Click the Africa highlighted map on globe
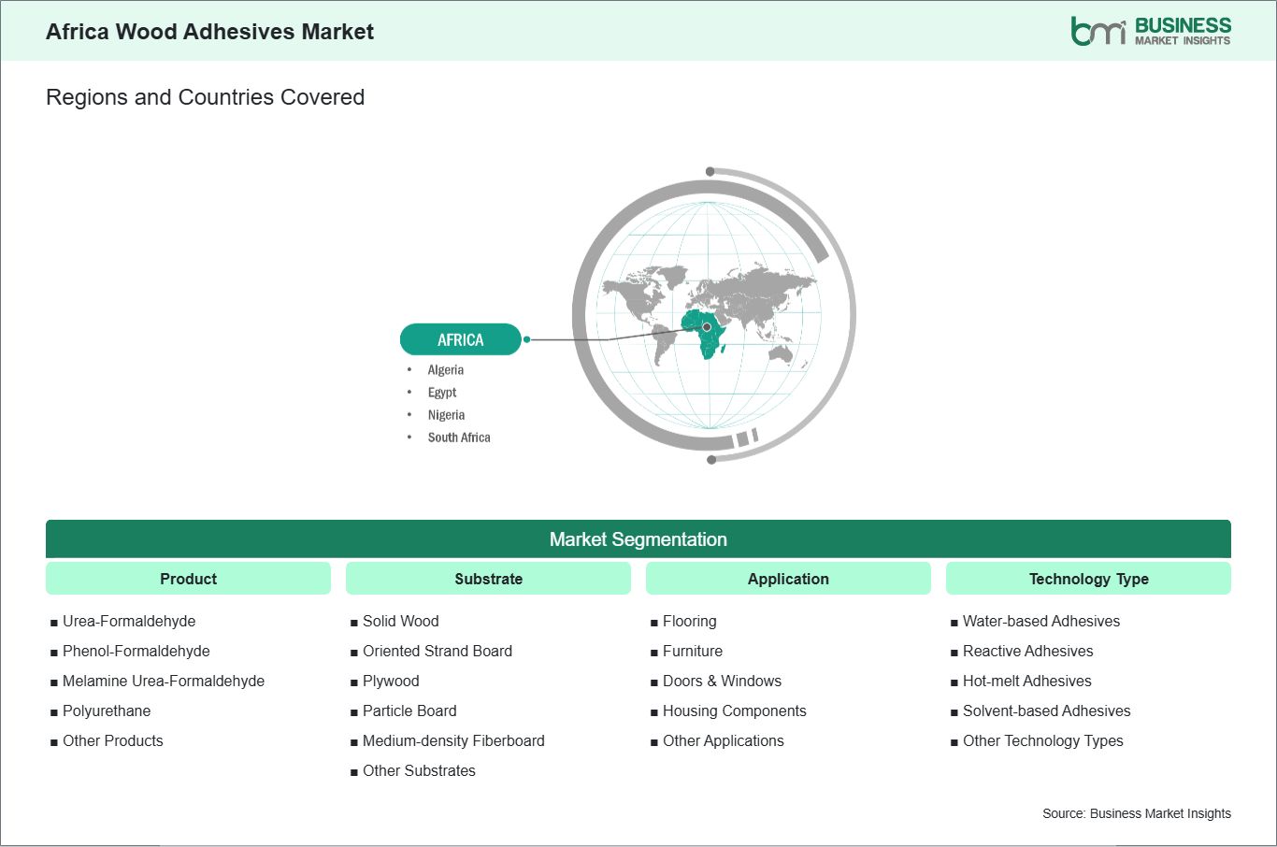The height and width of the screenshot is (847, 1277). point(706,335)
